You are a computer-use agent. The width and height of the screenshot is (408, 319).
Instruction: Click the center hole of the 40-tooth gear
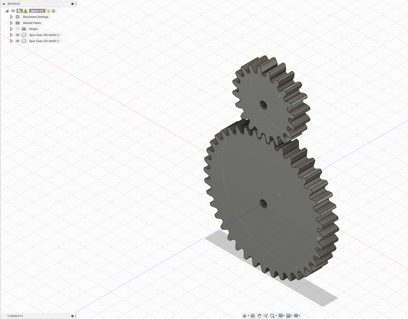[264, 203]
